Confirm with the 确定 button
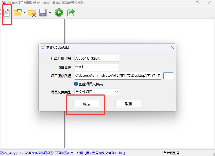The height and width of the screenshot is (156, 215). (86, 104)
